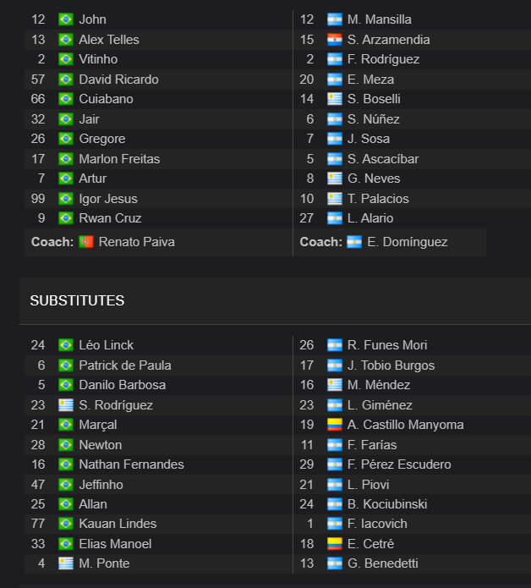Screen dimensions: 531x588
Task: Click the Argentina flag beside coach E. Domínguez
Action: click(x=354, y=242)
